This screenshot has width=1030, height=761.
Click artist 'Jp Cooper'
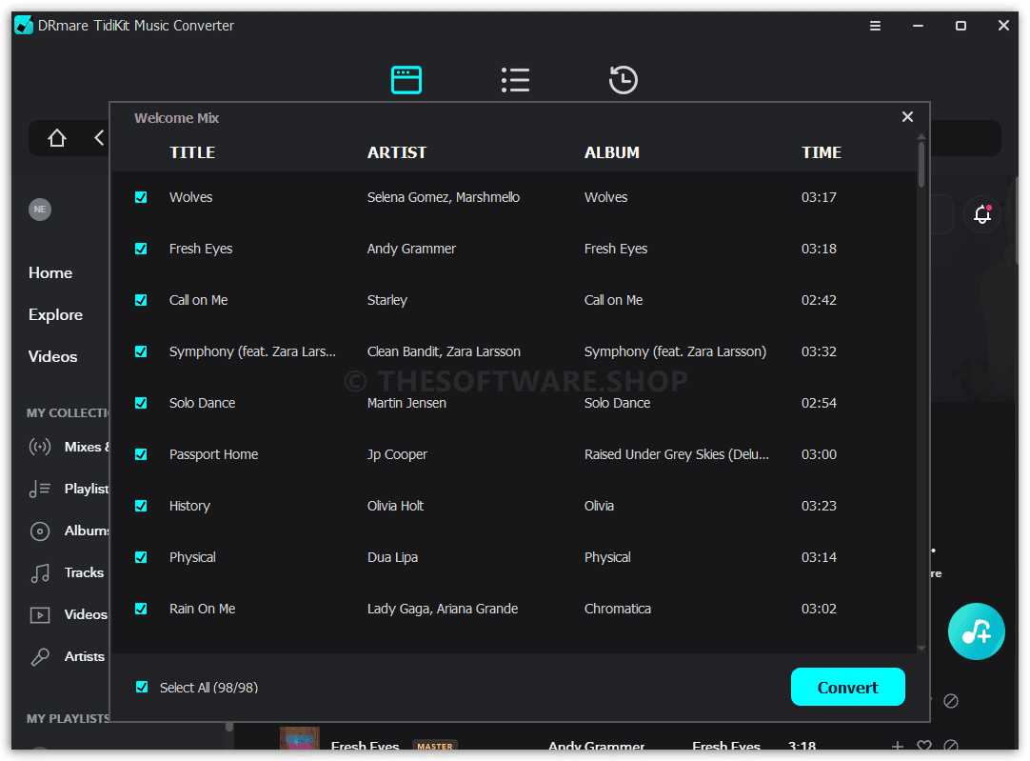pyautogui.click(x=397, y=454)
